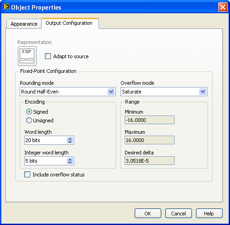This screenshot has height=225, width=230.
Task: Click the Minimum range field
Action: click(x=149, y=120)
